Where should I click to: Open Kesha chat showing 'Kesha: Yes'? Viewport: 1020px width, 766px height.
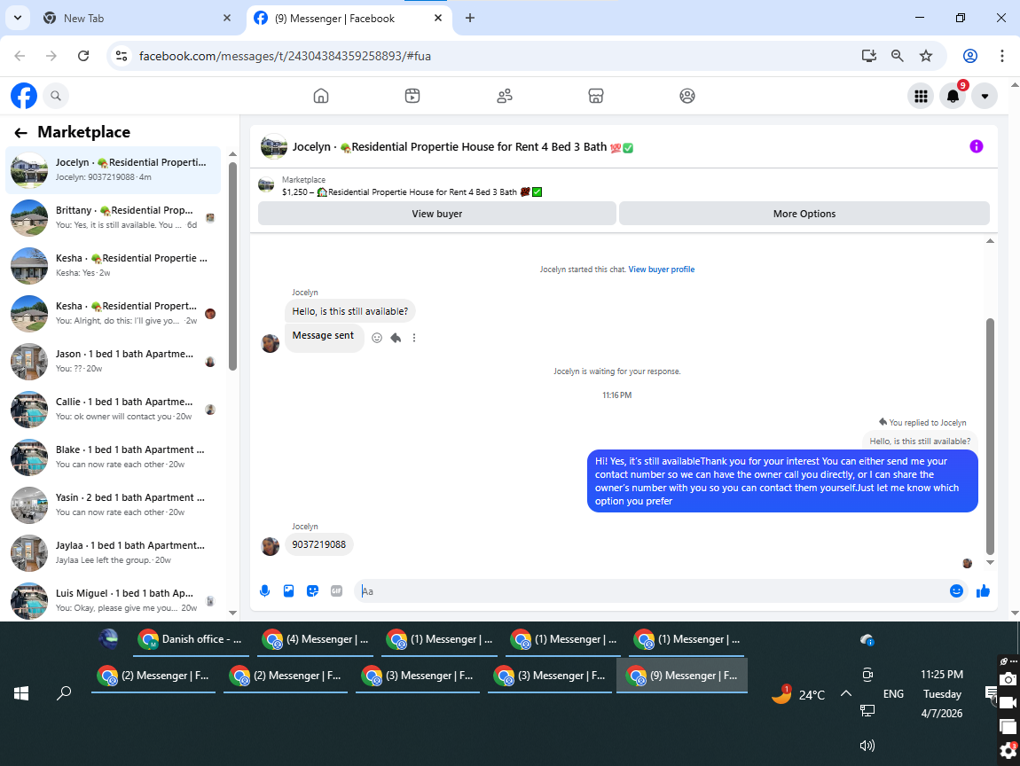click(x=114, y=265)
